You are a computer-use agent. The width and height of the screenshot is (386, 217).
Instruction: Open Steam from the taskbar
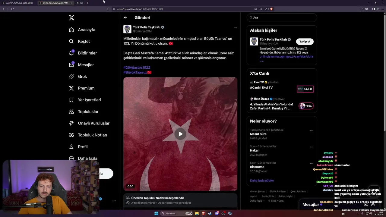pyautogui.click(x=210, y=213)
